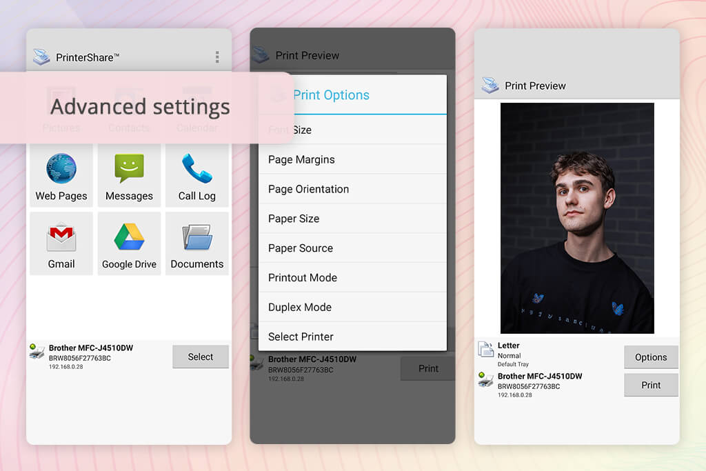The image size is (706, 471).
Task: Click the Web Pages label
Action: [61, 196]
